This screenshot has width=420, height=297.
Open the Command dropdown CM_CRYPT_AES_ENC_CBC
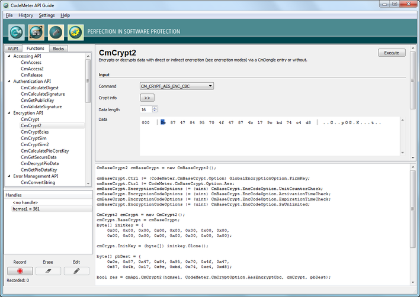click(177, 86)
